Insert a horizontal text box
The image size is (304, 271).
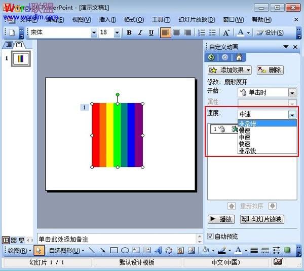click(x=136, y=250)
